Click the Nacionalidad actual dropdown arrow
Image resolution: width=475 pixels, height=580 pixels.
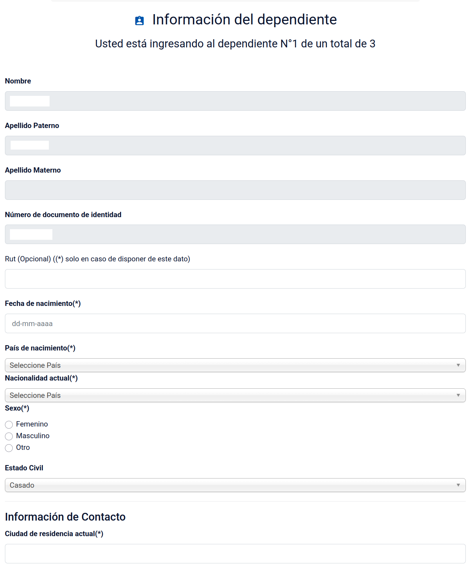[458, 395]
